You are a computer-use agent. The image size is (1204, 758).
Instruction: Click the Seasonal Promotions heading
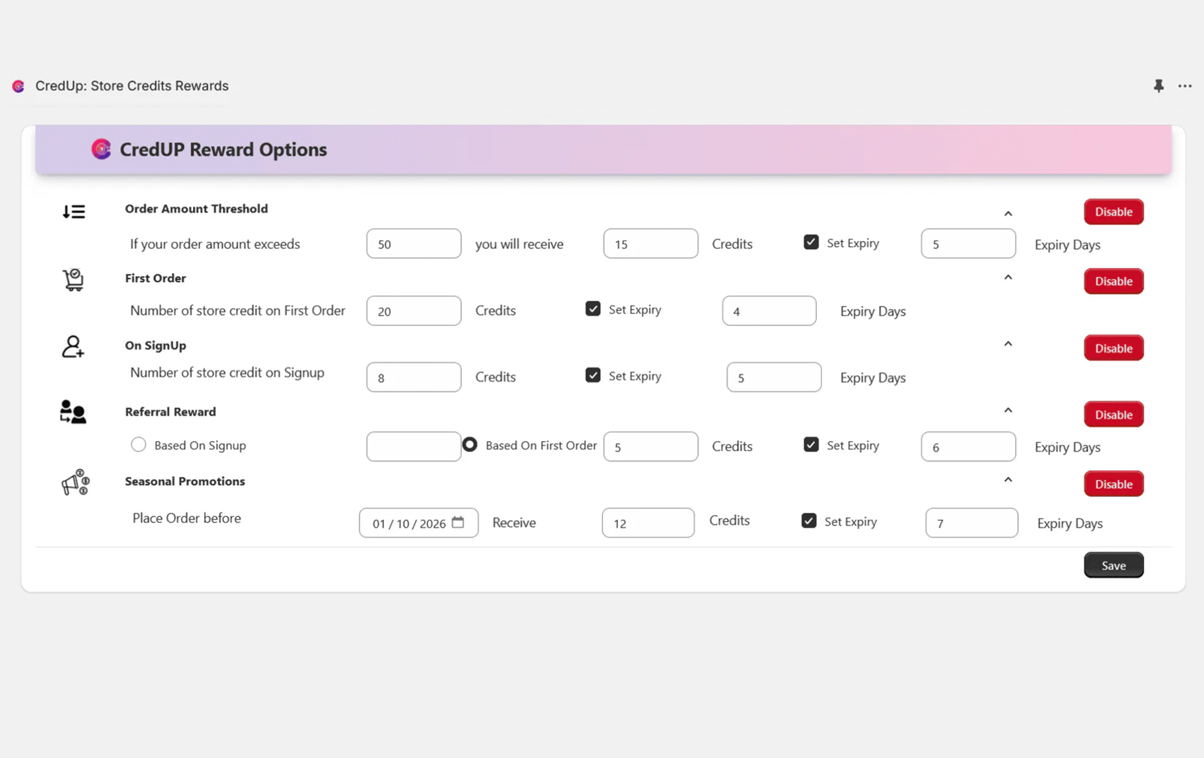pyautogui.click(x=185, y=481)
